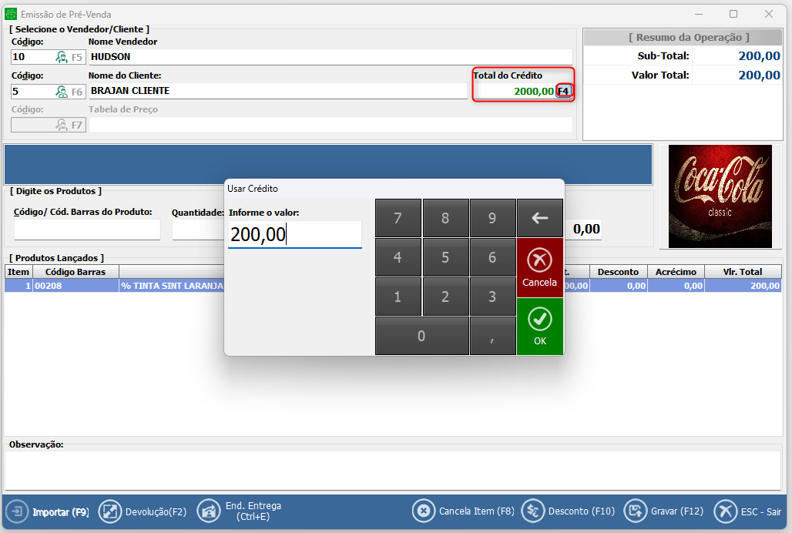This screenshot has width=792, height=533.
Task: Click the Informe o valor field
Action: pos(294,235)
